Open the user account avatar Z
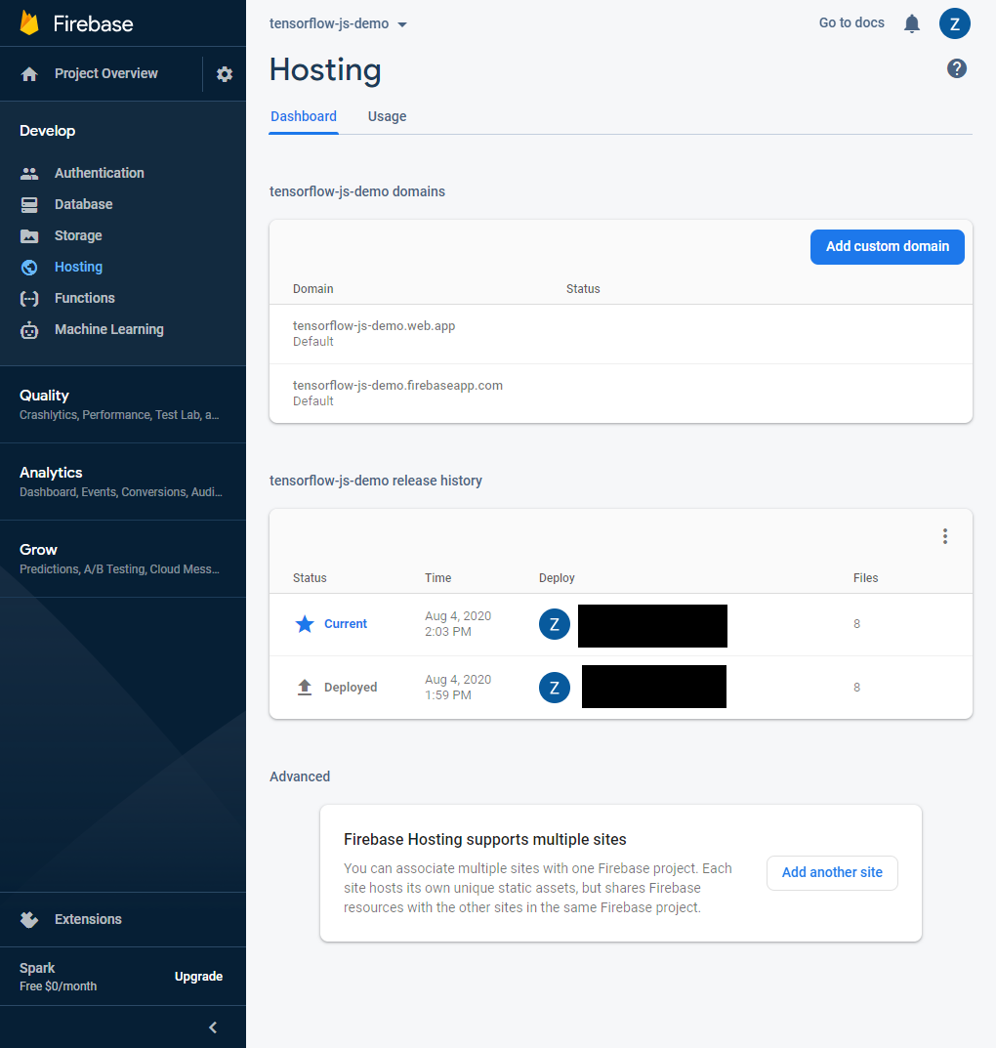Viewport: 996px width, 1048px height. (954, 23)
